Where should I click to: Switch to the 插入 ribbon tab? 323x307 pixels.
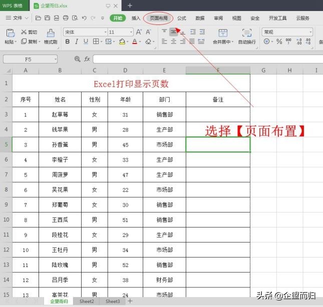tap(136, 18)
